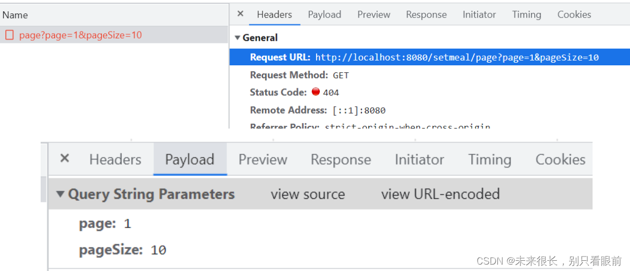The height and width of the screenshot is (271, 630).
Task: Collapse the General section
Action: click(x=237, y=38)
